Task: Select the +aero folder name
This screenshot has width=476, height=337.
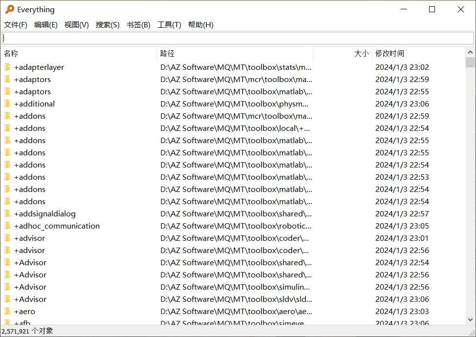Action: pyautogui.click(x=24, y=311)
